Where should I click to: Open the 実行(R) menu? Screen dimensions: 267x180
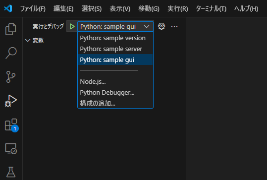point(178,8)
